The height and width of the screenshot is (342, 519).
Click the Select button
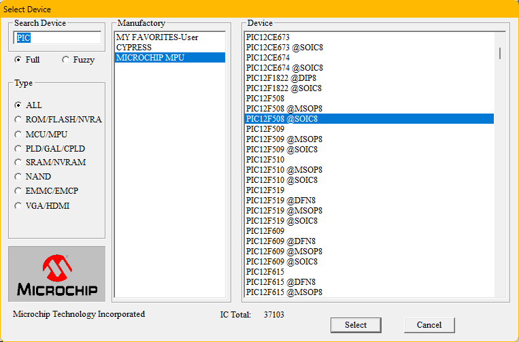pos(356,325)
